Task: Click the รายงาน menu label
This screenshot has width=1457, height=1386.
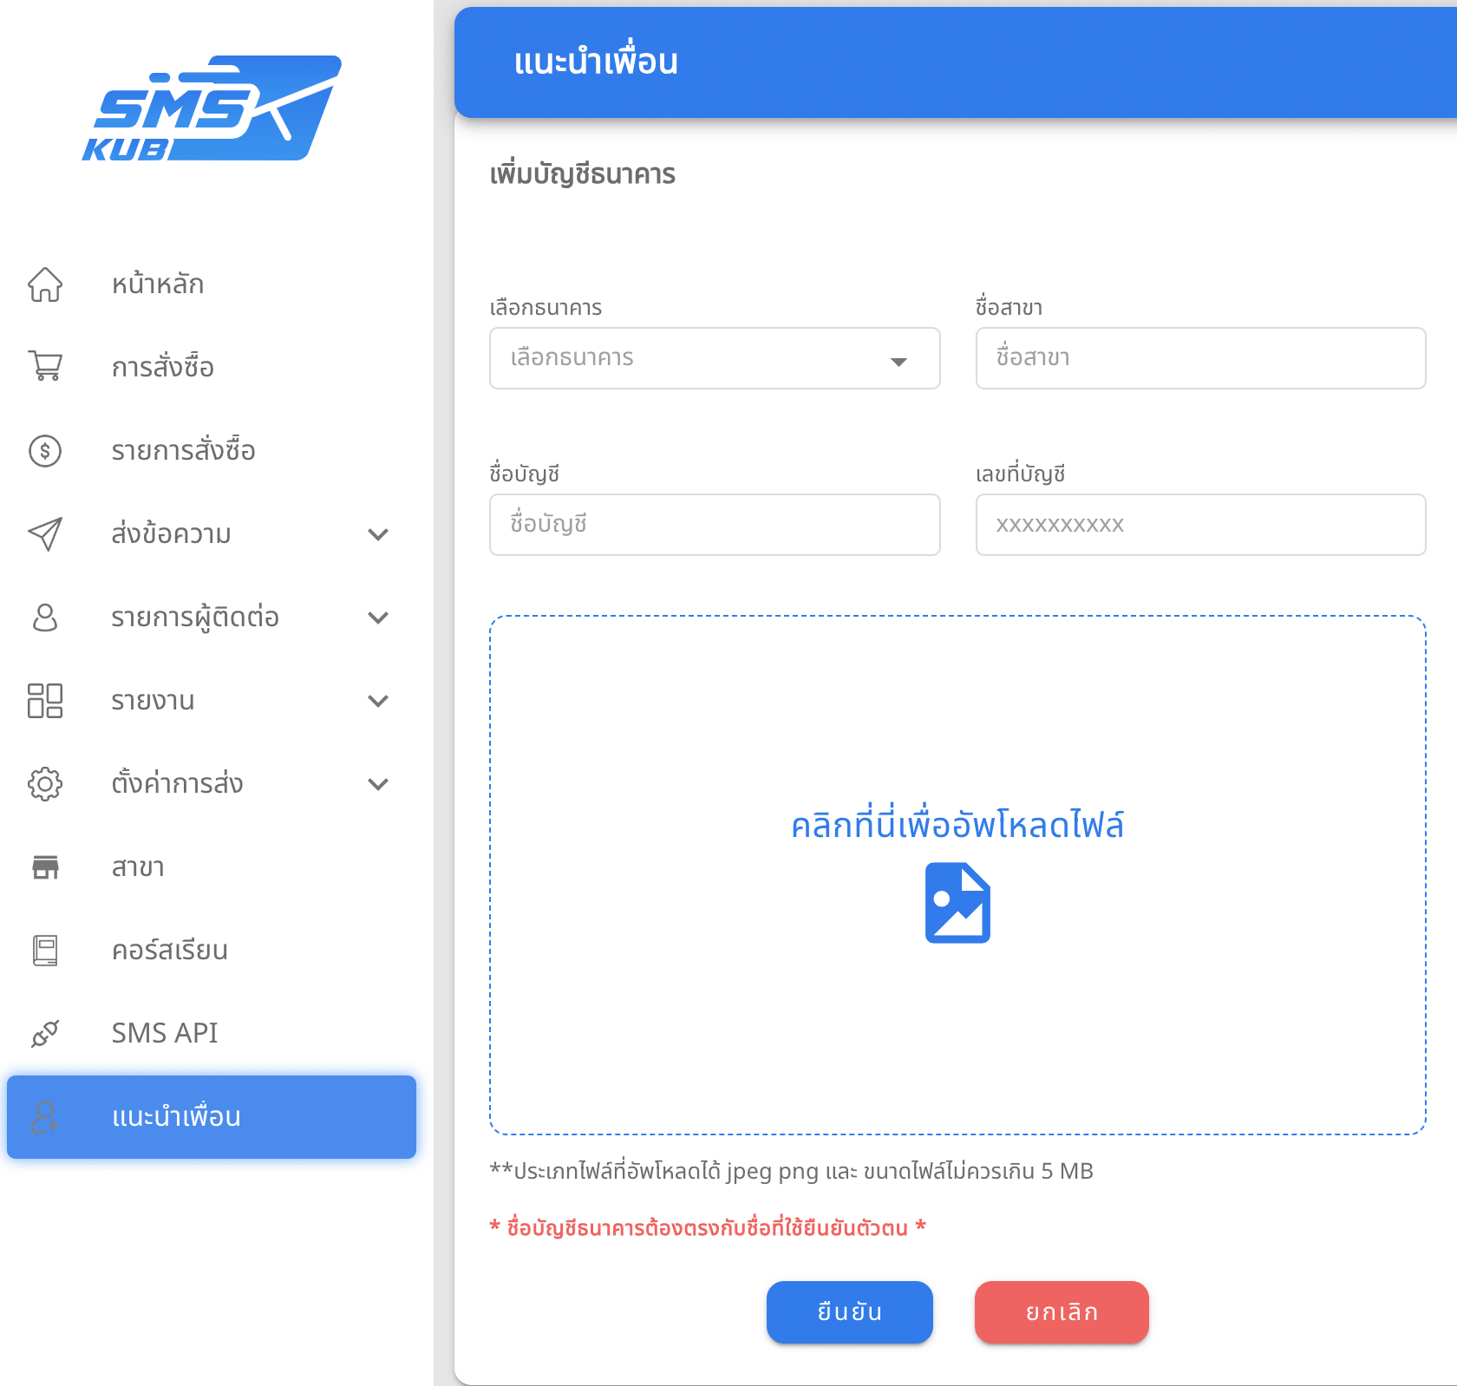Action: pyautogui.click(x=153, y=701)
